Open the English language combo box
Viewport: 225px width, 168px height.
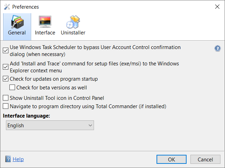coord(50,125)
